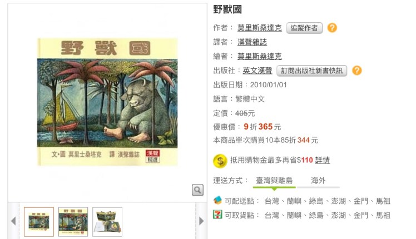
Task: Click the 7-Eleven pickup icon
Action: [x=217, y=215]
